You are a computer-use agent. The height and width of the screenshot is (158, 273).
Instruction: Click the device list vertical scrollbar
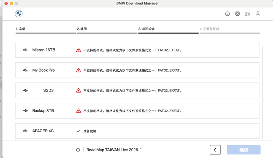[262, 93]
